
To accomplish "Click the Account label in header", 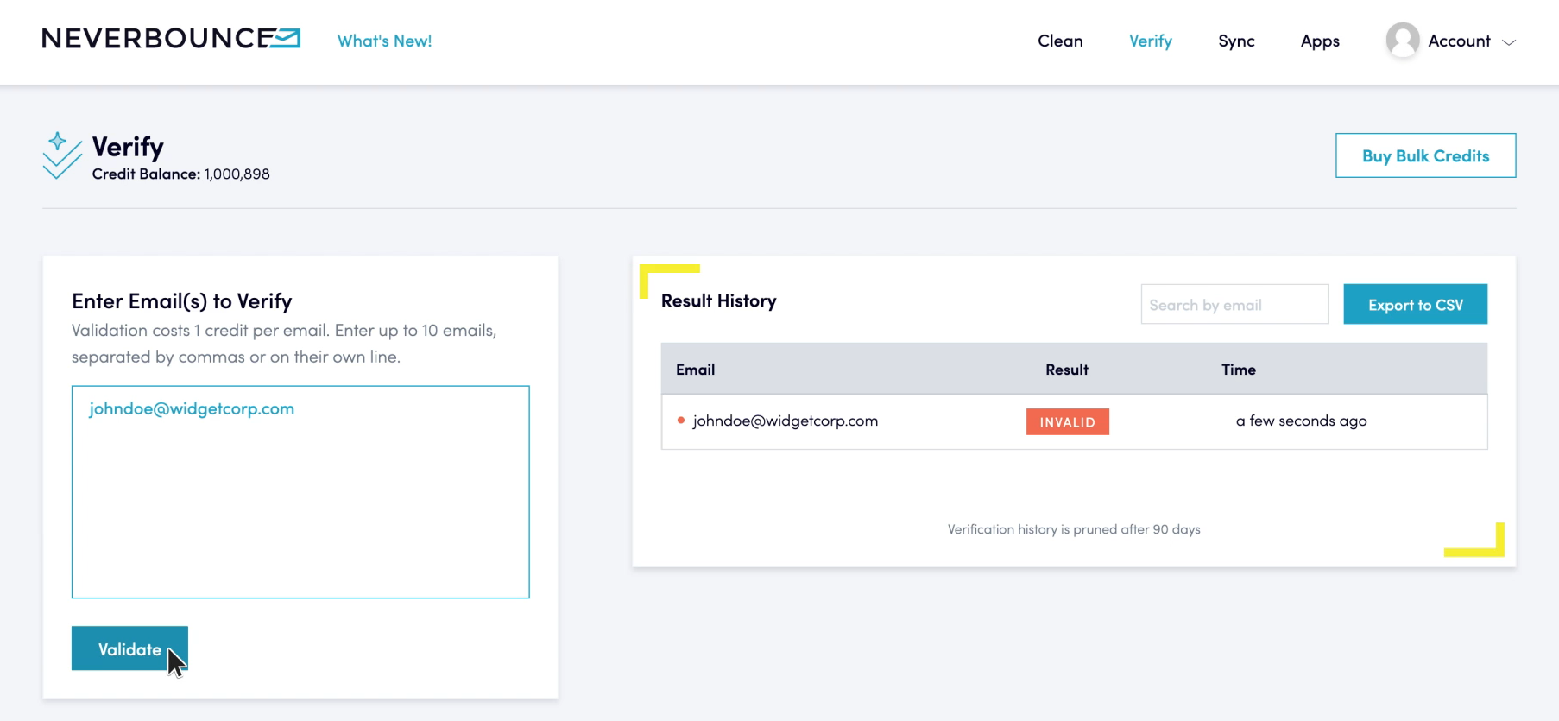I will click(1459, 41).
